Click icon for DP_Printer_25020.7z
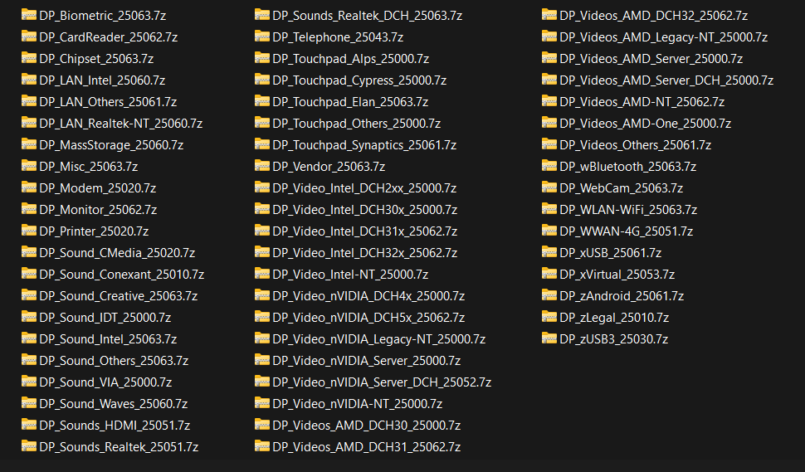805x472 pixels. pyautogui.click(x=29, y=230)
